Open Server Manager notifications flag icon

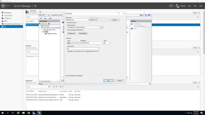click(x=177, y=6)
